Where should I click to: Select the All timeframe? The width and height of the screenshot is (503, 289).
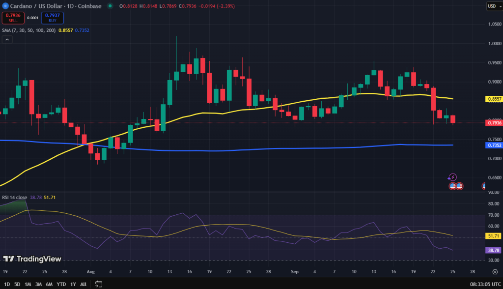click(83, 284)
